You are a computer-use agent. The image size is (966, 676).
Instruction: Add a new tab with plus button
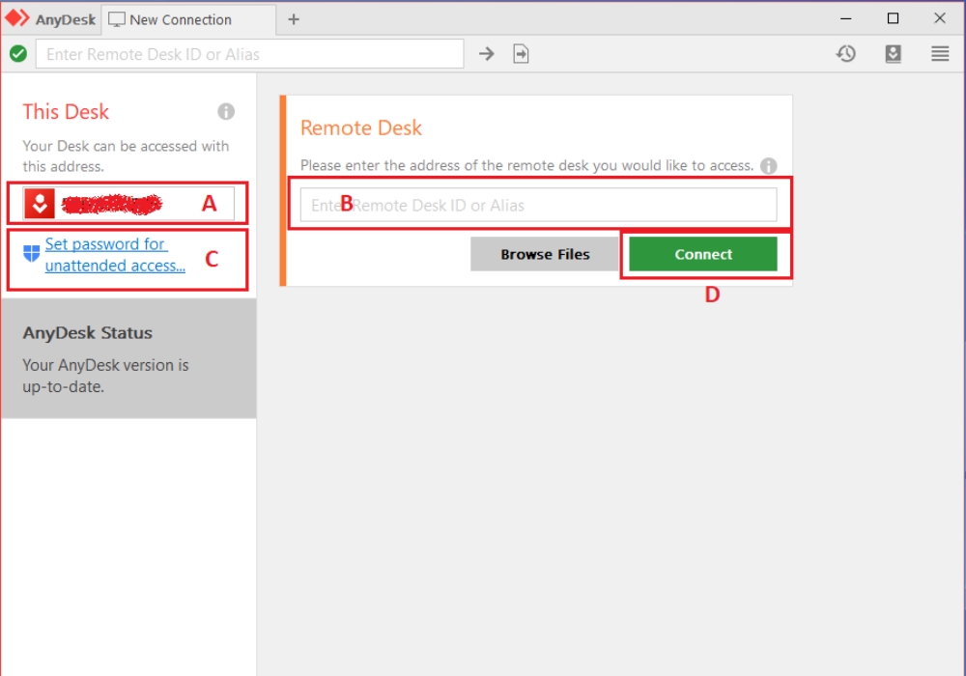[294, 19]
